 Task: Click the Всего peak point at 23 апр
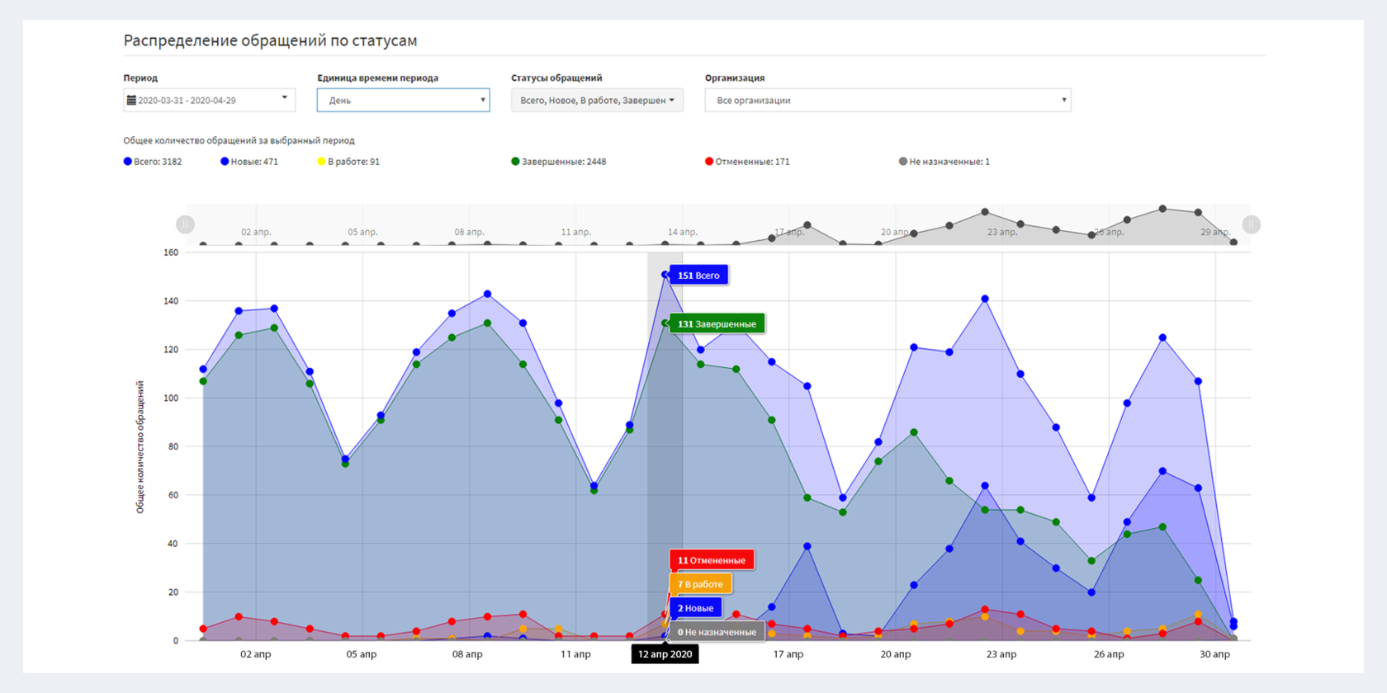click(x=985, y=299)
